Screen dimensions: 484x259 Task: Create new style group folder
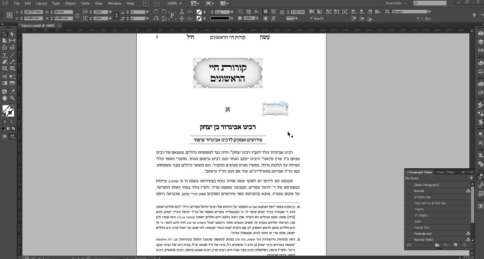437,245
